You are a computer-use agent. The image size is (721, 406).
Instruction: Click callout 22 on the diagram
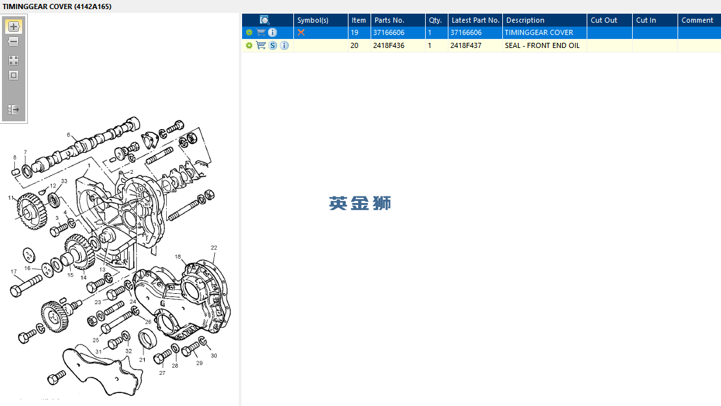pos(214,247)
